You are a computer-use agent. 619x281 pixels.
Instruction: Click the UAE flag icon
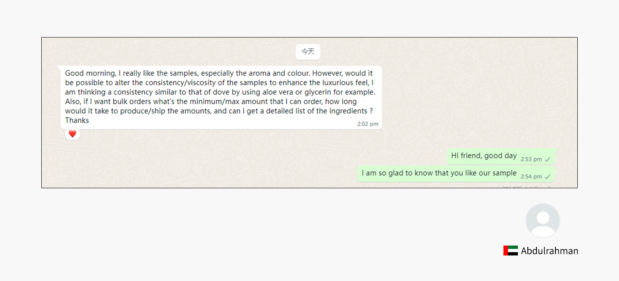coord(510,251)
